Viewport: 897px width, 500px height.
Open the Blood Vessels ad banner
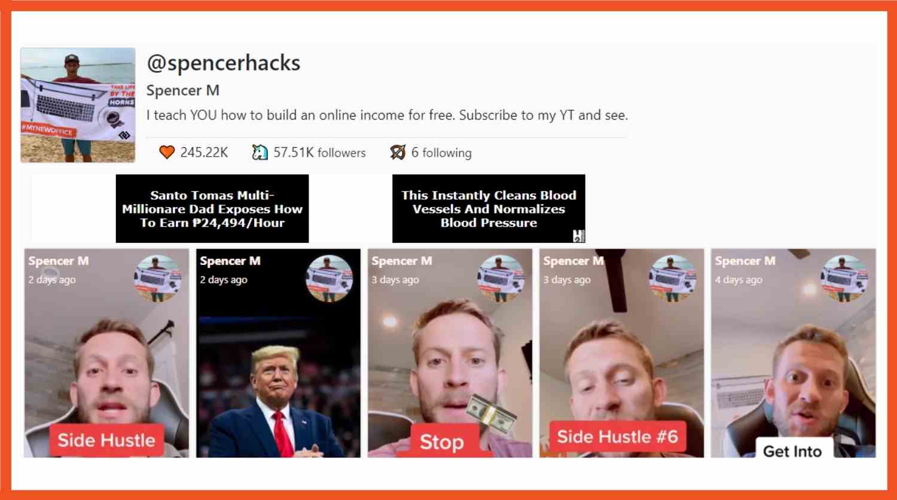click(x=489, y=209)
